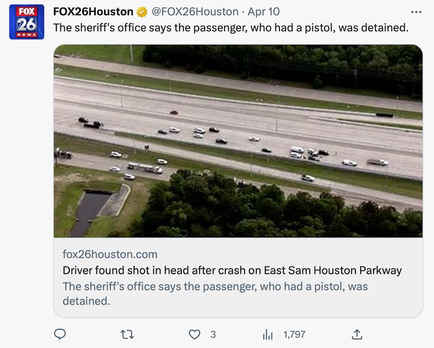Click the gold verified badge
The image size is (434, 348).
[142, 12]
